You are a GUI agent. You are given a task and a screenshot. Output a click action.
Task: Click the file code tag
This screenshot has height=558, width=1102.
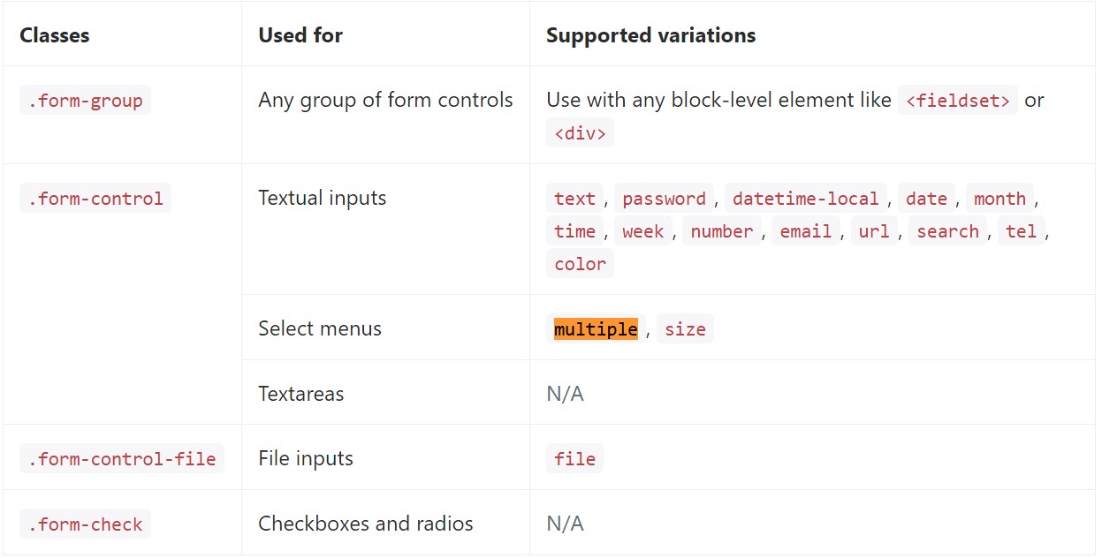click(x=574, y=459)
